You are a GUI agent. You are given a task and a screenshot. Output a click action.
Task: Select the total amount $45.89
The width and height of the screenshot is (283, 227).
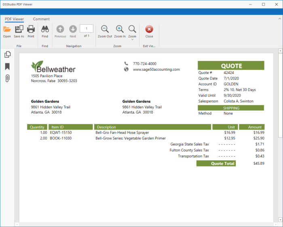point(259,163)
